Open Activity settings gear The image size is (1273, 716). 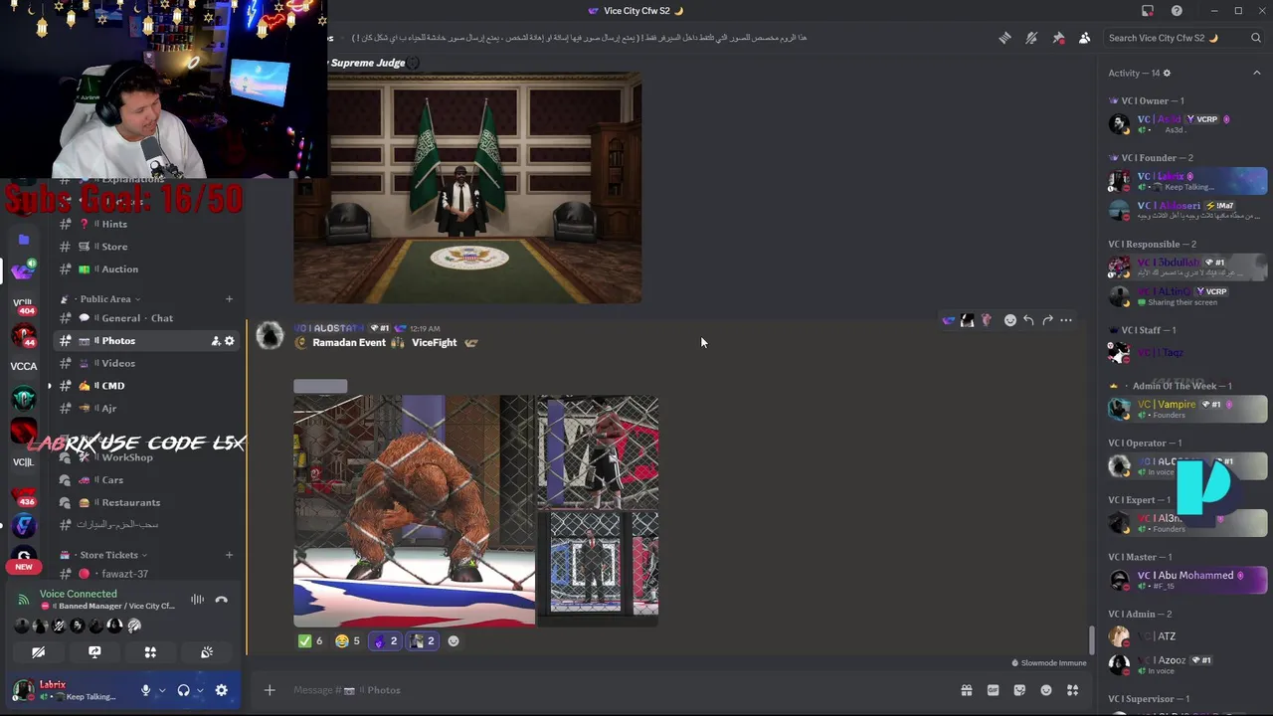click(x=1167, y=73)
